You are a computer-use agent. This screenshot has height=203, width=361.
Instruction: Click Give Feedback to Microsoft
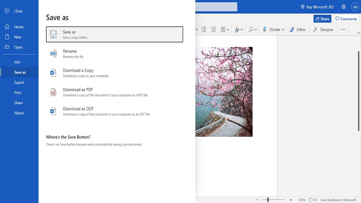pyautogui.click(x=338, y=200)
